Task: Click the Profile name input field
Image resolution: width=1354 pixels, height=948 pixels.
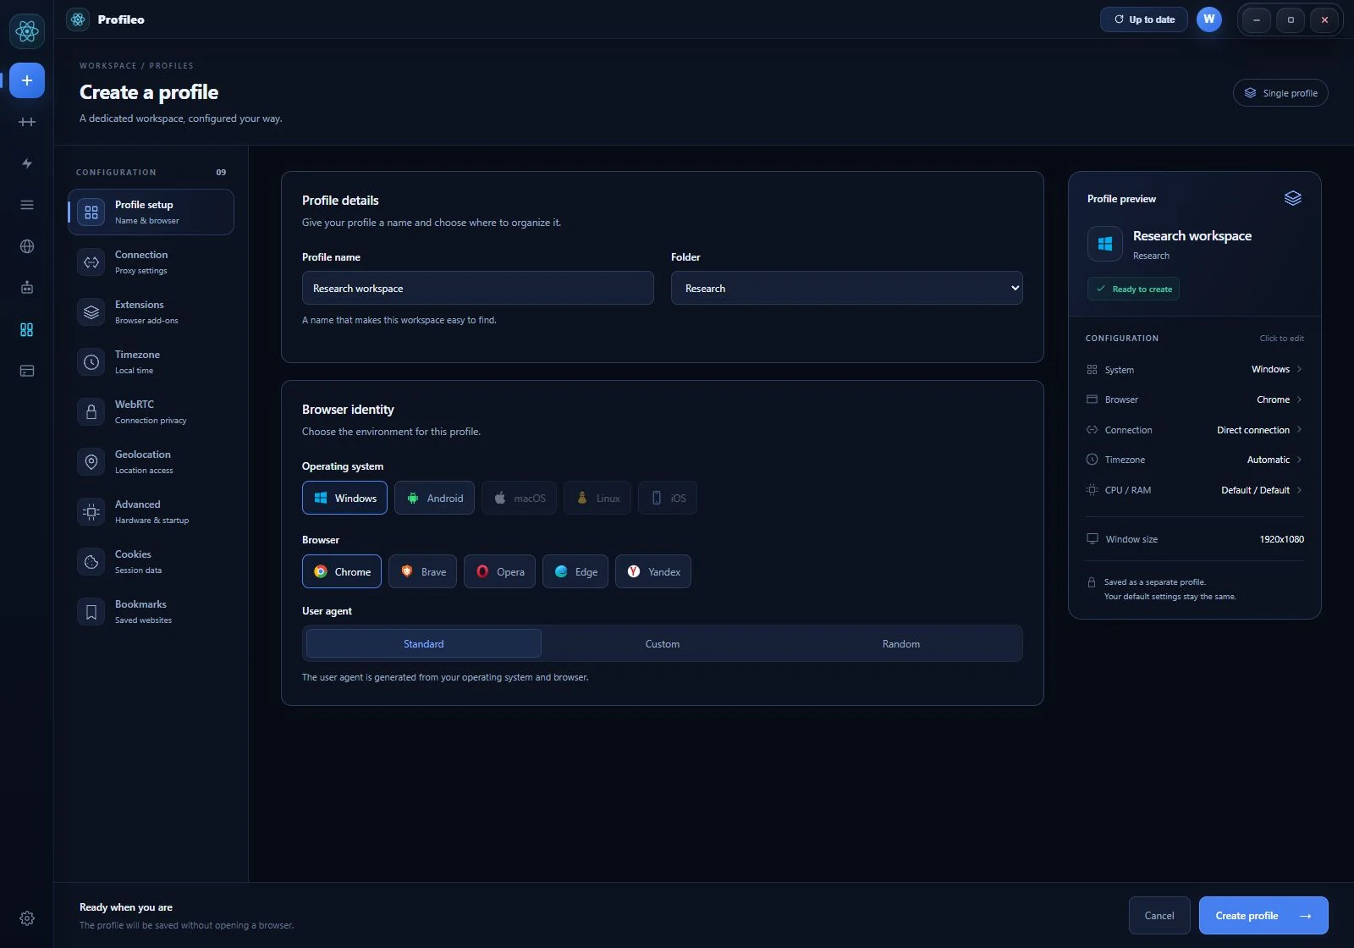Action: pos(478,288)
